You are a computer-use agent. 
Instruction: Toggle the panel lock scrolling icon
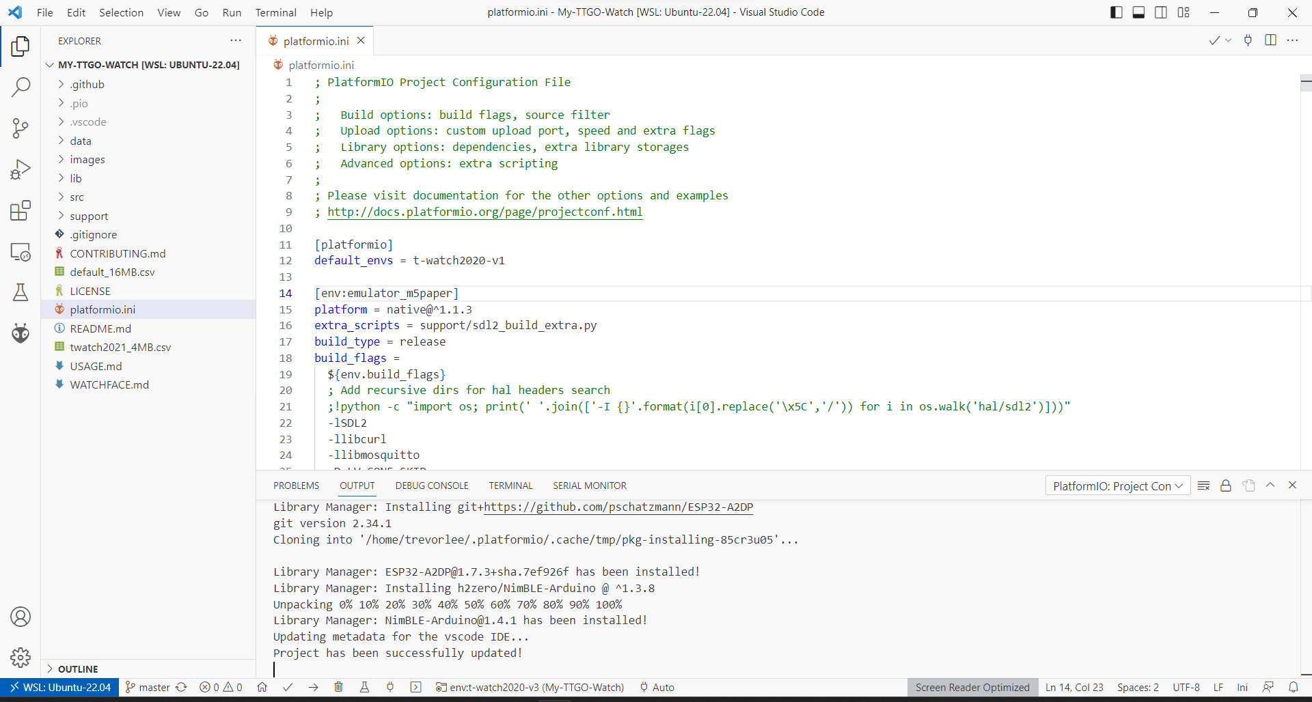(x=1226, y=486)
